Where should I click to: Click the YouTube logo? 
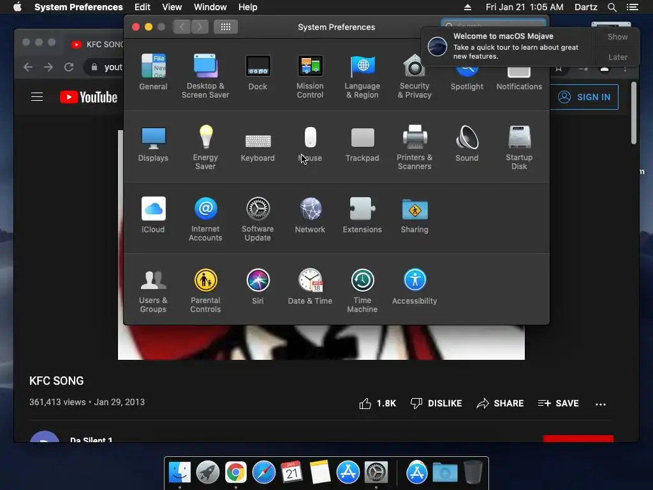89,97
